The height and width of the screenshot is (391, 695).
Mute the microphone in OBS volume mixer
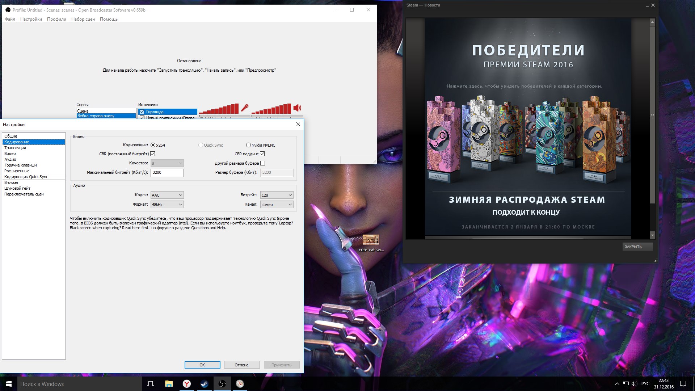click(x=244, y=107)
